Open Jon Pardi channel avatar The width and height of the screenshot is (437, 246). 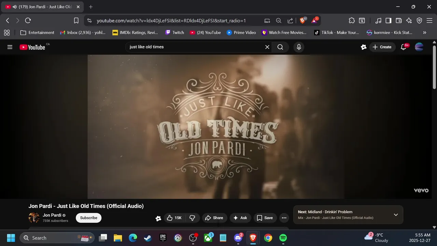click(x=34, y=218)
